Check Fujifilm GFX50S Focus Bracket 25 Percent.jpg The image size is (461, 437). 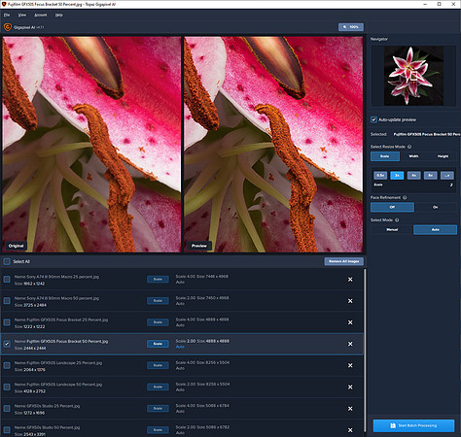(7, 322)
